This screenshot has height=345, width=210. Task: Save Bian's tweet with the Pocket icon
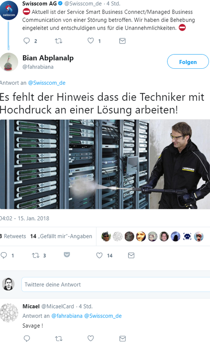click(x=67, y=255)
